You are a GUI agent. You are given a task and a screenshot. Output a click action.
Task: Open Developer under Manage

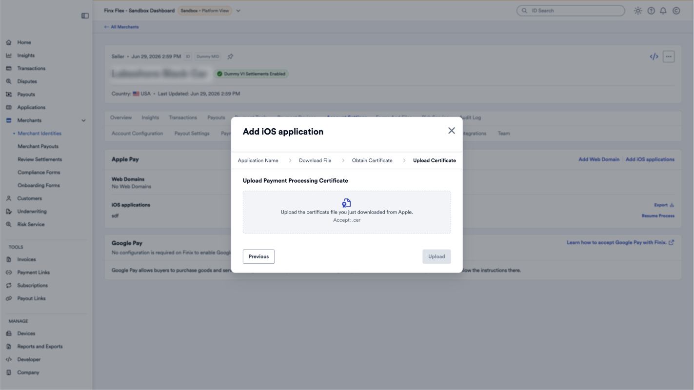point(29,359)
